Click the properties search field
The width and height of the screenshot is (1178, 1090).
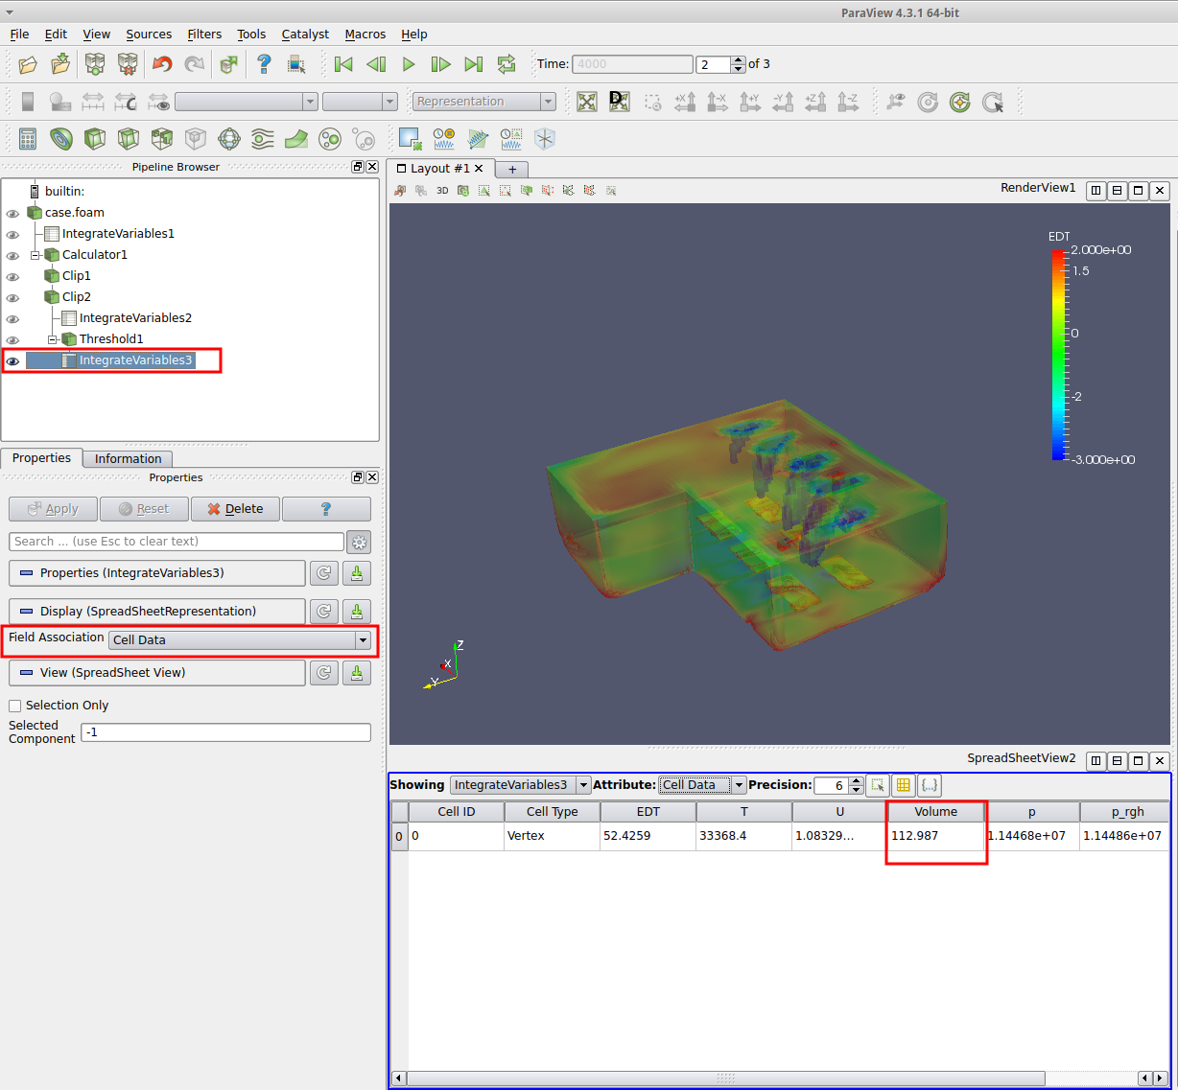177,542
